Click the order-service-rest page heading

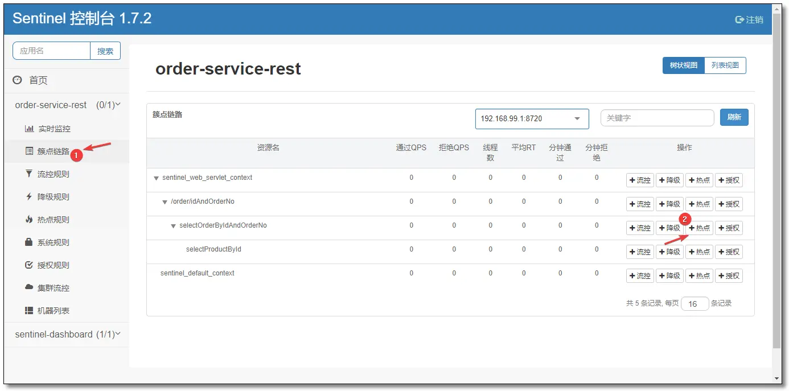tap(228, 69)
